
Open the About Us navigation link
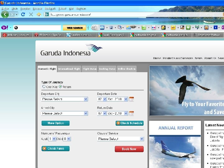(x=210, y=58)
